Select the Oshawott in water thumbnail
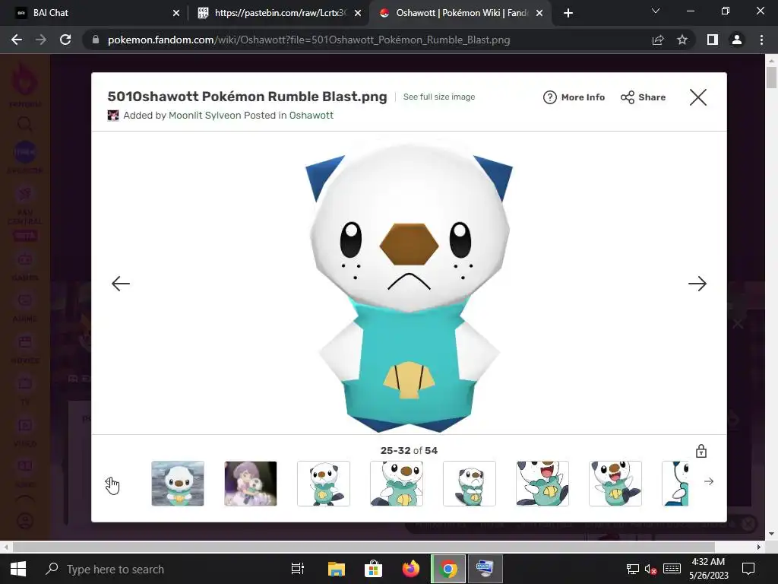This screenshot has width=778, height=584. 178,483
